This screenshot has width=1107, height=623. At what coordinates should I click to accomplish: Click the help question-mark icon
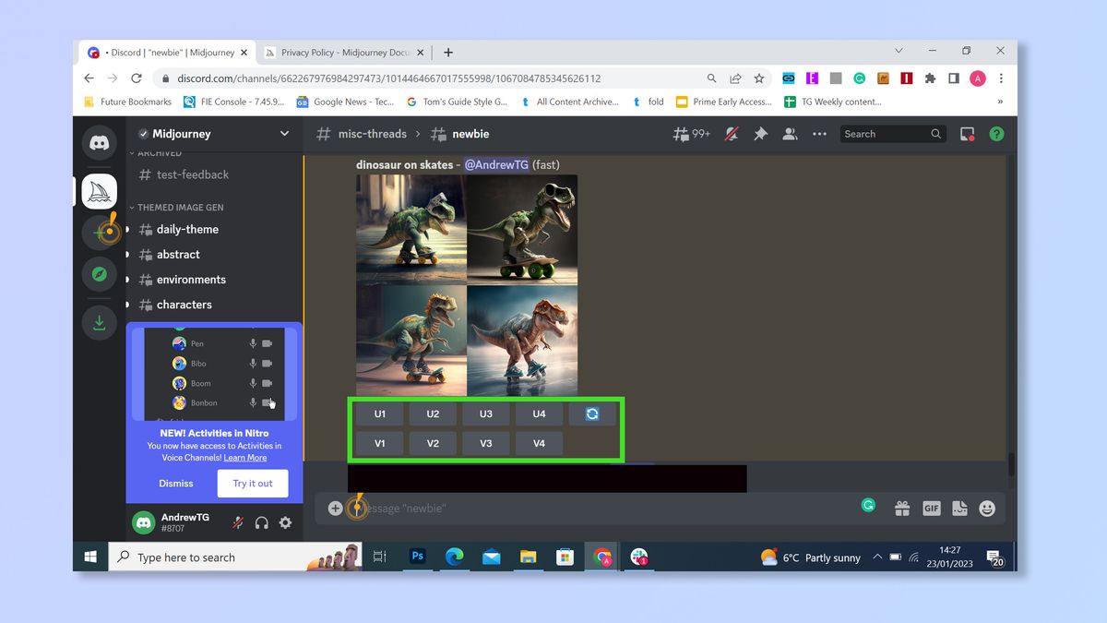996,134
